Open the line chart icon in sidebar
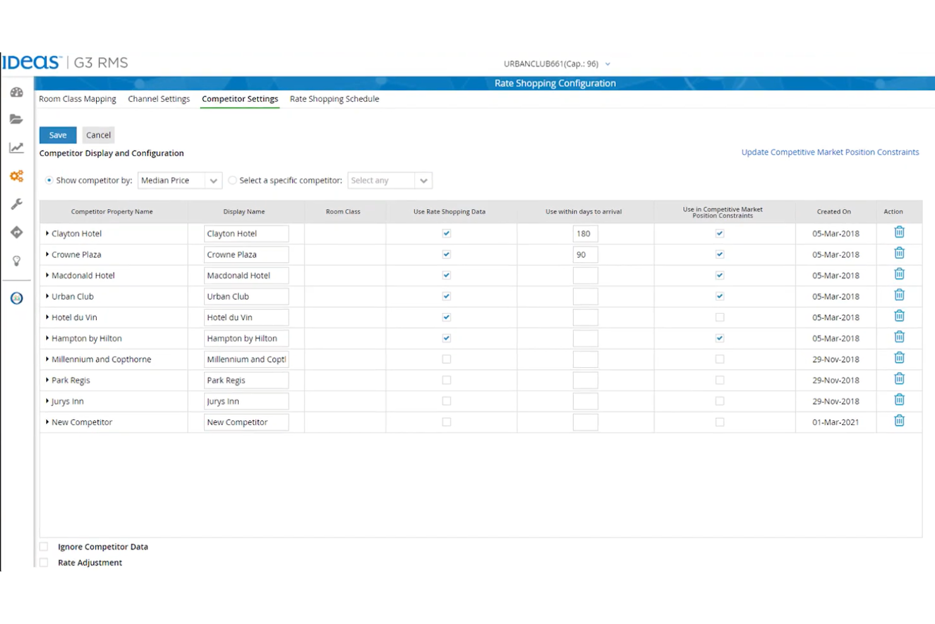This screenshot has width=935, height=624. (16, 147)
